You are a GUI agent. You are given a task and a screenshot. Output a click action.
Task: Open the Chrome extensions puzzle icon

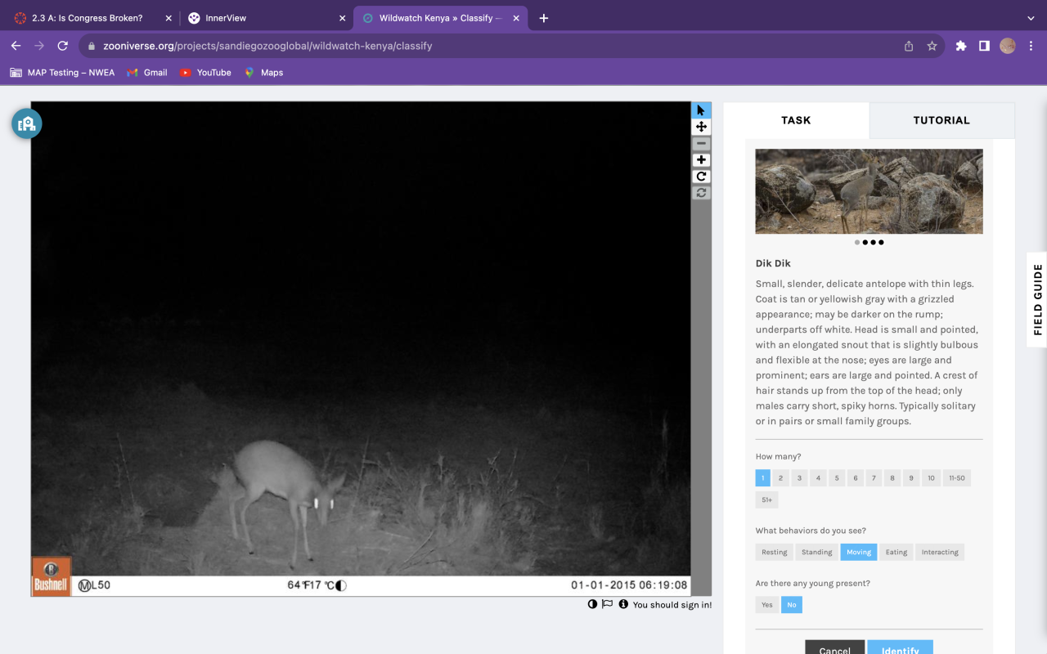point(961,46)
